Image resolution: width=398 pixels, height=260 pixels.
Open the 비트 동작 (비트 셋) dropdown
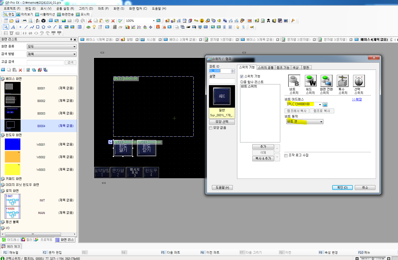pyautogui.click(x=305, y=122)
